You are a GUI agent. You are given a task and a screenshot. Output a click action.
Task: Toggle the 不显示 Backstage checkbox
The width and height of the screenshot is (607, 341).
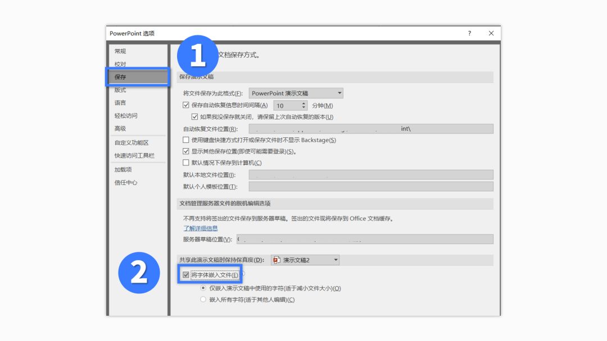(x=186, y=140)
